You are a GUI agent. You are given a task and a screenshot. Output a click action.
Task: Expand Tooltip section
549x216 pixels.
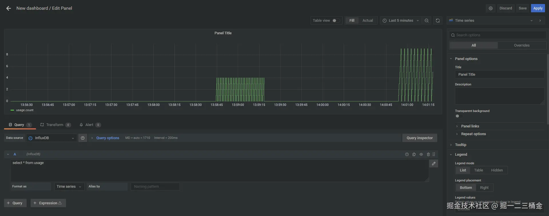460,145
